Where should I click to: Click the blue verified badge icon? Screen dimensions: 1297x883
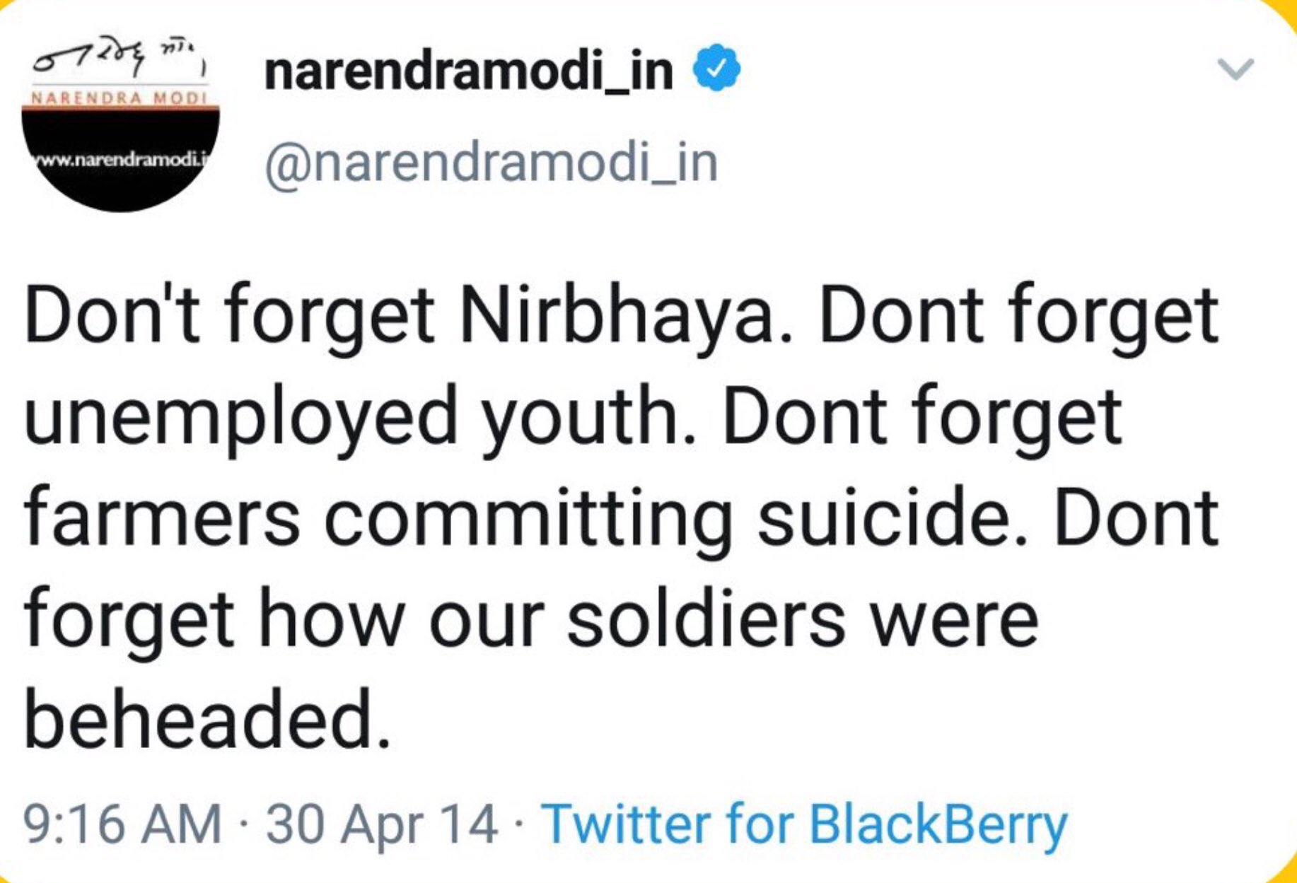click(716, 69)
